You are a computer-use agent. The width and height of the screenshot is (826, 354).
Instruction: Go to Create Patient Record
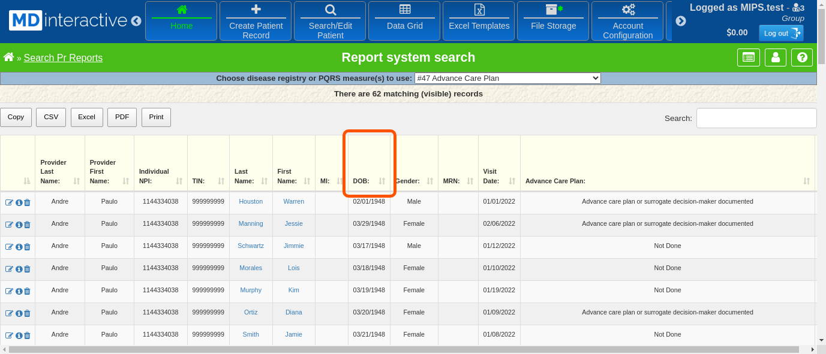click(256, 21)
